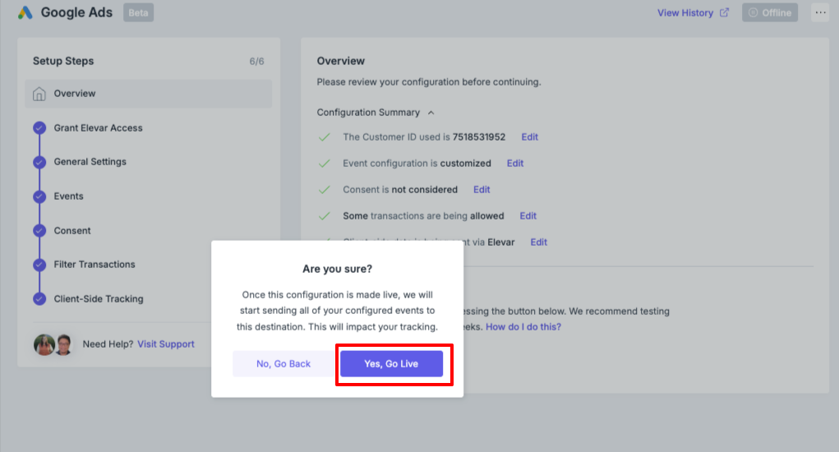Screen dimensions: 839x452
Task: Collapse the Configuration Summary chevron
Action: coord(431,113)
